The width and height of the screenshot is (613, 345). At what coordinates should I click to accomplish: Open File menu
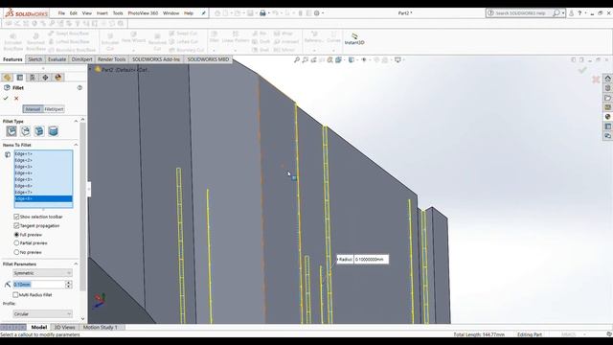(x=61, y=13)
